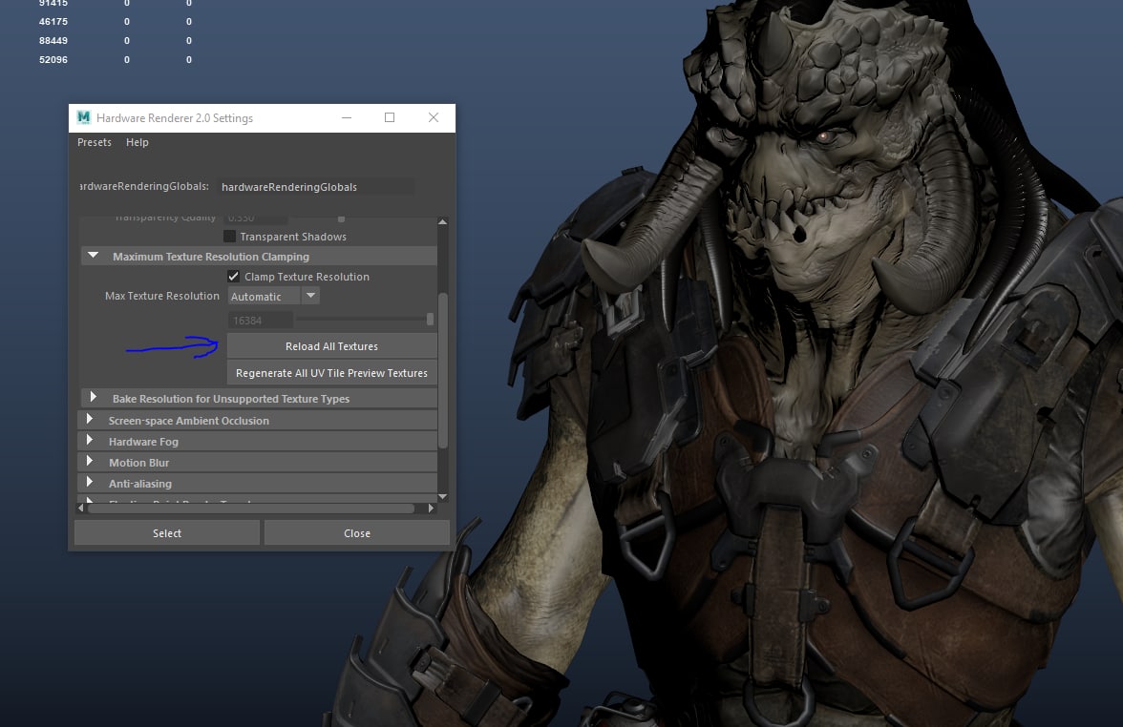1123x727 pixels.
Task: Minimize the Hardware Renderer 2.0 Settings window
Action: point(347,117)
